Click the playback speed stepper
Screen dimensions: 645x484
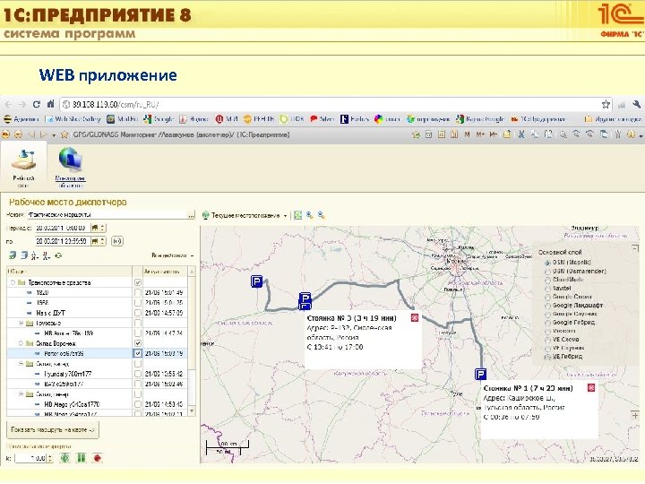(x=50, y=458)
